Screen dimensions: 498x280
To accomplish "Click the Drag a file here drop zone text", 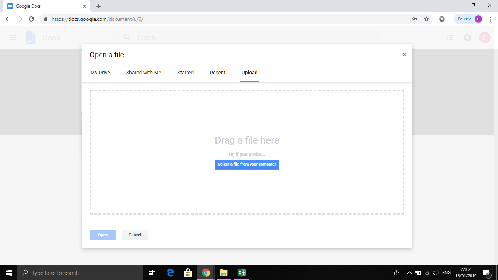I will (247, 140).
